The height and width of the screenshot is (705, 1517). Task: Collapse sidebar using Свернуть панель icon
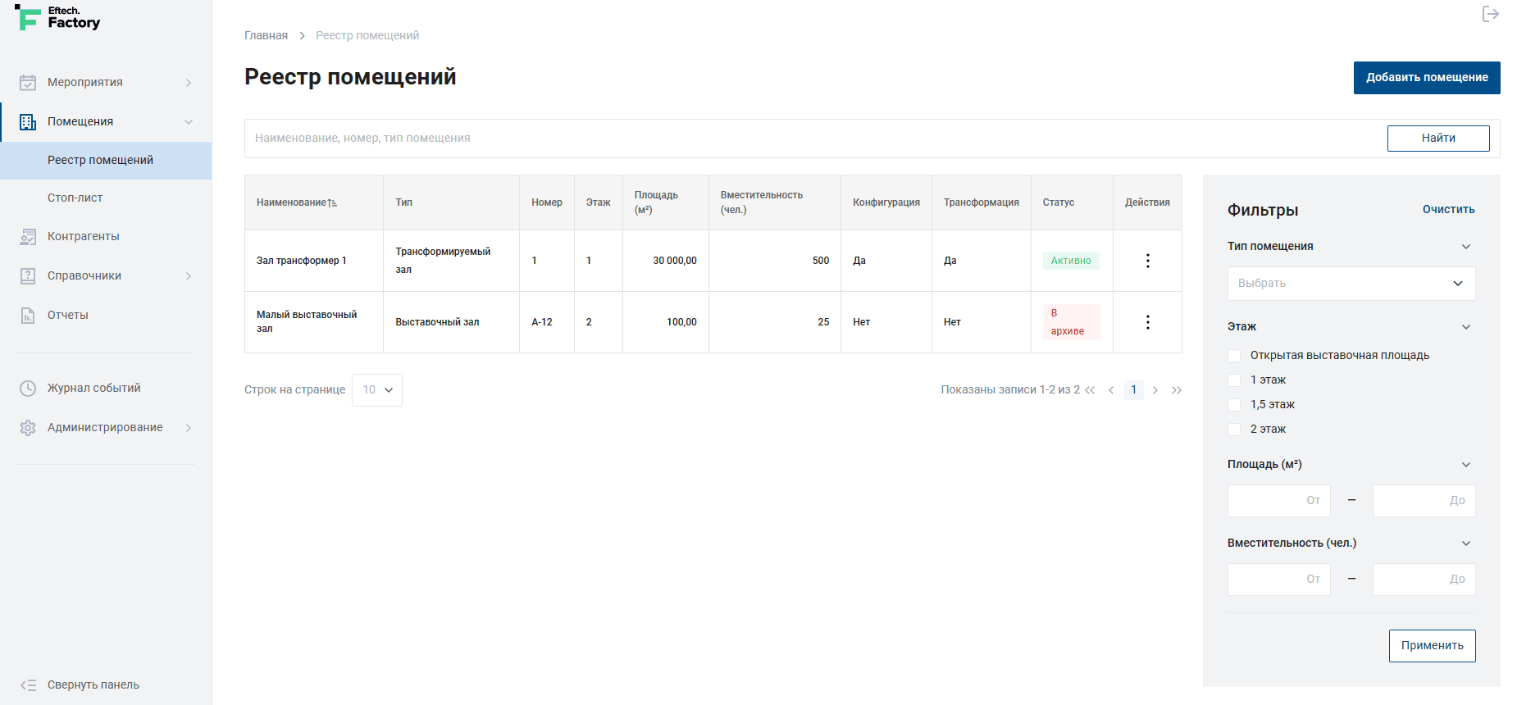[x=28, y=685]
